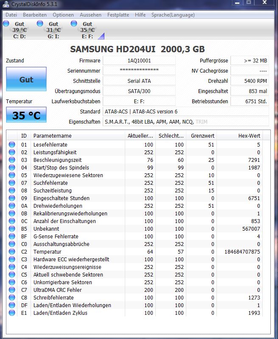
Task: Click the status icon for Laden/Entladen Zyklus
Action: tap(12, 313)
